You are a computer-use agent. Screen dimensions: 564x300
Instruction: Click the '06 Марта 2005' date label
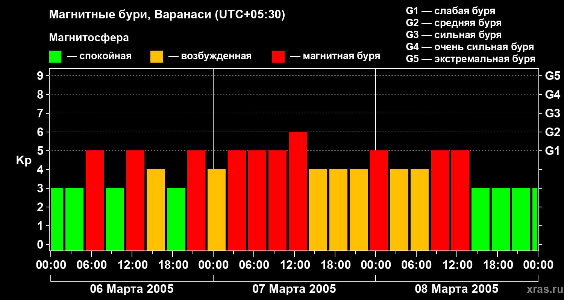click(x=132, y=289)
